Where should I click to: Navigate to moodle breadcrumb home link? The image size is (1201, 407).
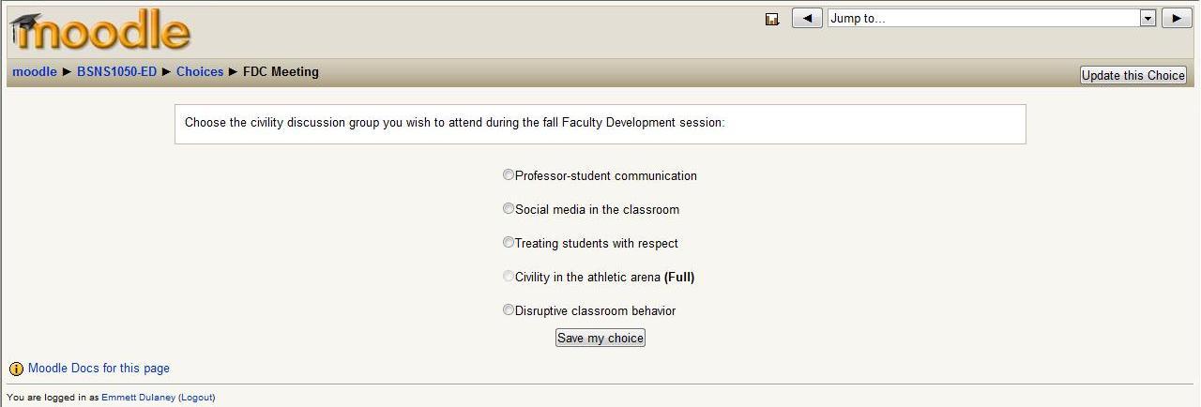point(35,72)
